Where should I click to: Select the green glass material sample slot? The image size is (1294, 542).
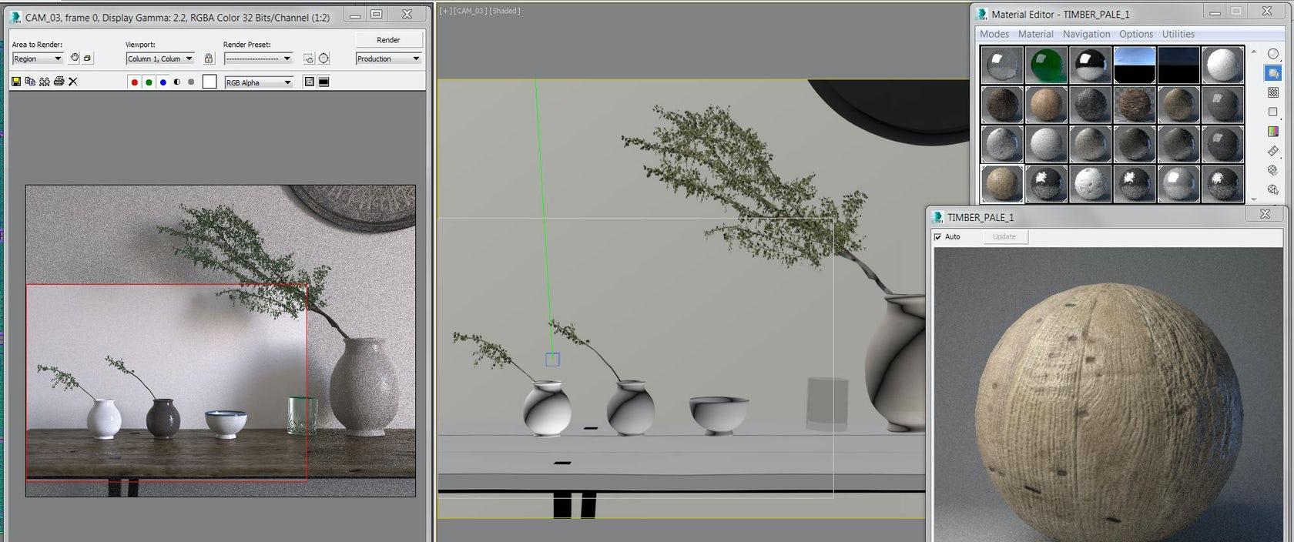coord(1046,65)
